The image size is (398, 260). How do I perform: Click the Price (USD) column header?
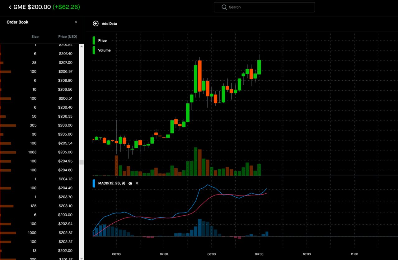pyautogui.click(x=68, y=37)
